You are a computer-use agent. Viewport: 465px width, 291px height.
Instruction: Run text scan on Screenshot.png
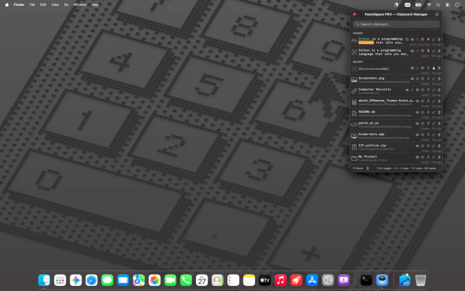pos(417,79)
